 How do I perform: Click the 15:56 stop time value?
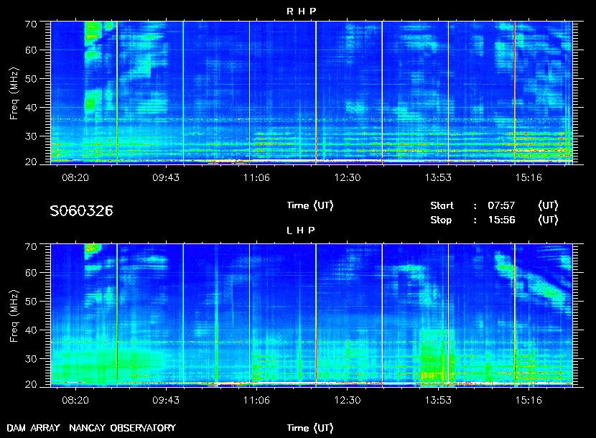[x=501, y=220]
